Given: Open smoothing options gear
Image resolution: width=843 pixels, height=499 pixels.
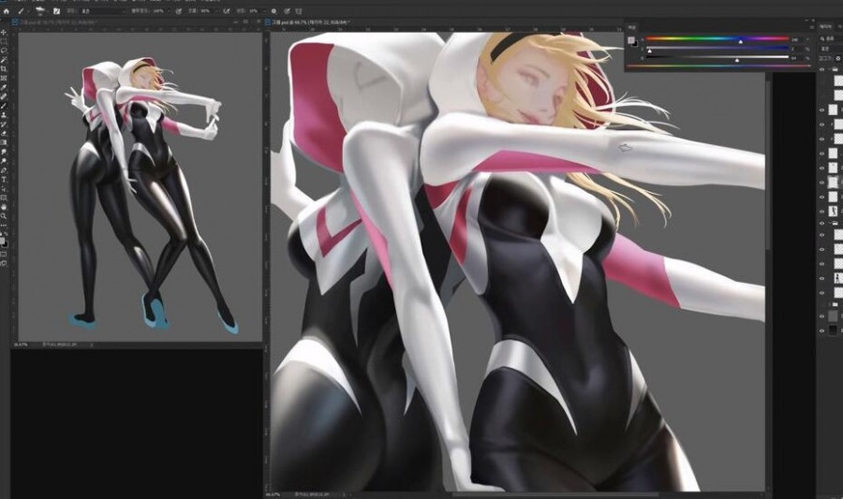Looking at the screenshot, I should pyautogui.click(x=274, y=11).
